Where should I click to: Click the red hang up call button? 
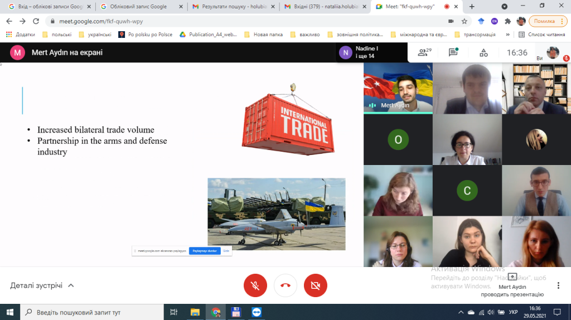[x=285, y=285]
